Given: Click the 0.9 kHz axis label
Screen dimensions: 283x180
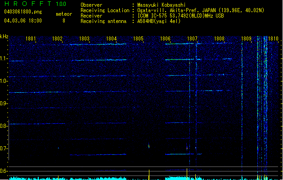Looking at the screenshot, I should (4, 103).
